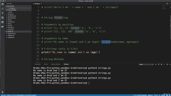Click the editor vertical scrollbar
This screenshot has height=96, width=171.
click(170, 27)
